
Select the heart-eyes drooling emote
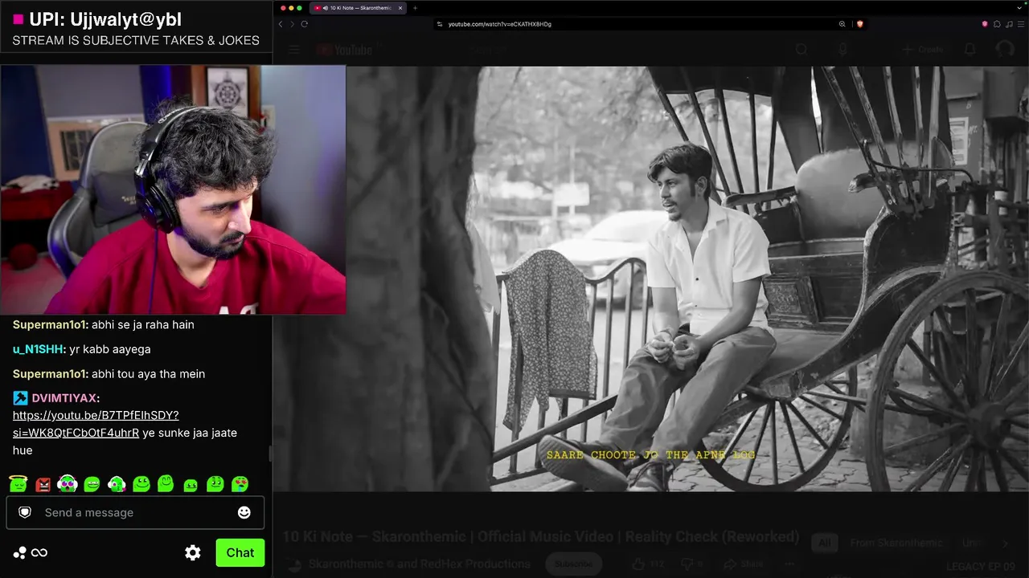click(240, 484)
